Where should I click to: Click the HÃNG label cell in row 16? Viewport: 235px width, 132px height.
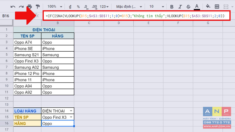[x=27, y=123]
